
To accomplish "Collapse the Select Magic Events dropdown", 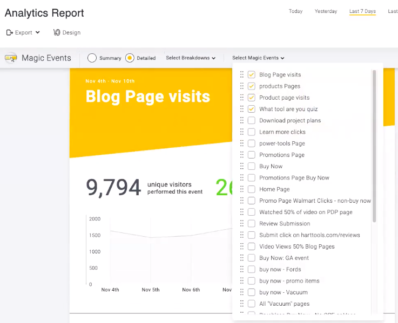I will 258,58.
